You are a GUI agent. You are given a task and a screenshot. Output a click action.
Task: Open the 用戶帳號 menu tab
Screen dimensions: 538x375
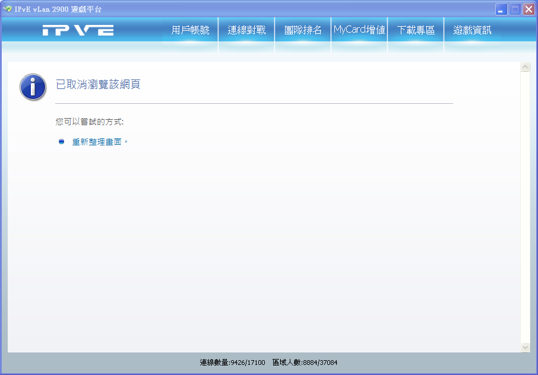click(190, 30)
